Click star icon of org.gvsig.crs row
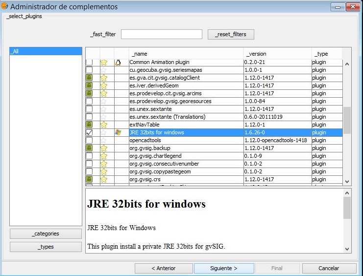The image size is (363, 276). (104, 179)
